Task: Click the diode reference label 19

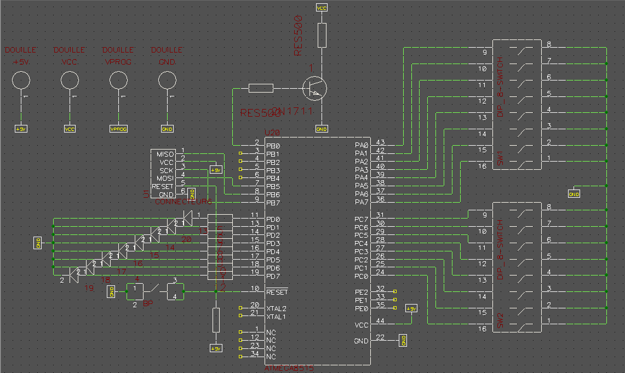Action: [89, 288]
